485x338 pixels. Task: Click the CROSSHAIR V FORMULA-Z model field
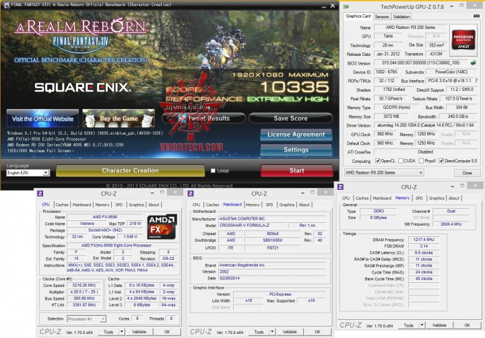pyautogui.click(x=253, y=225)
